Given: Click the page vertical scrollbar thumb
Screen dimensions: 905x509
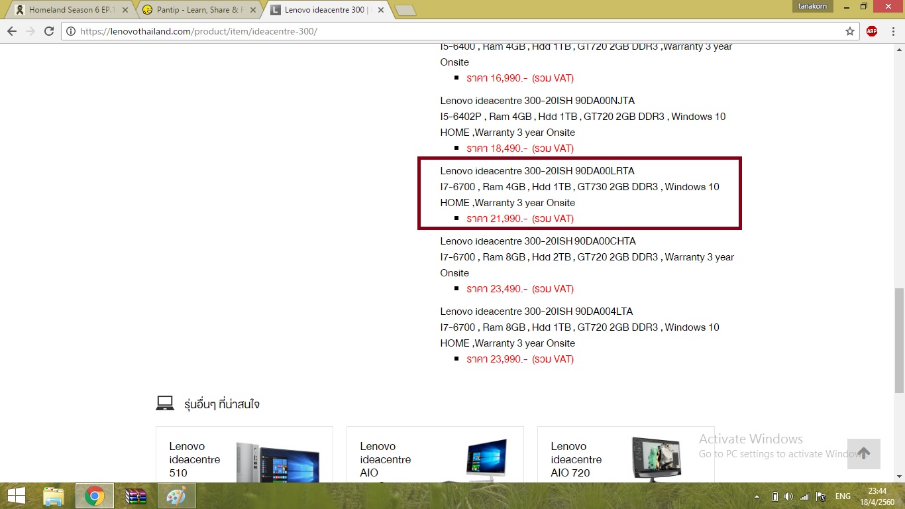Looking at the screenshot, I should (899, 341).
